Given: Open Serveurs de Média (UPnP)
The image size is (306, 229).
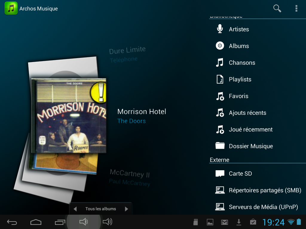Looking at the screenshot, I should coord(263,207).
